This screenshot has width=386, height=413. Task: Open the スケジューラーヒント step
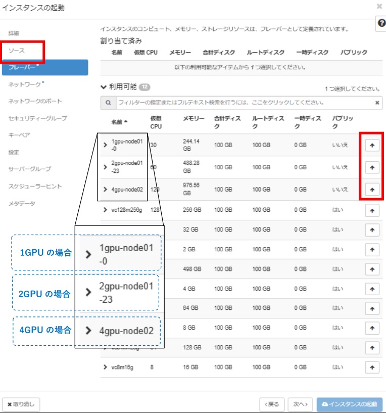[x=35, y=186]
